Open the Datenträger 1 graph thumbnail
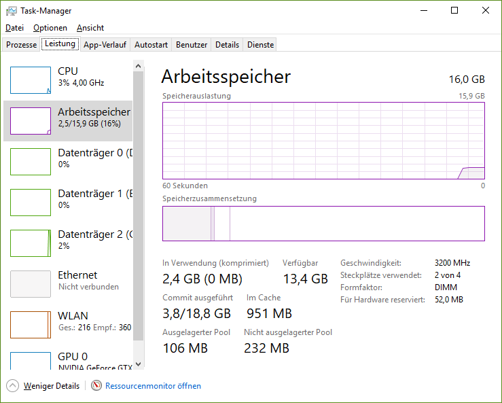 (31, 203)
